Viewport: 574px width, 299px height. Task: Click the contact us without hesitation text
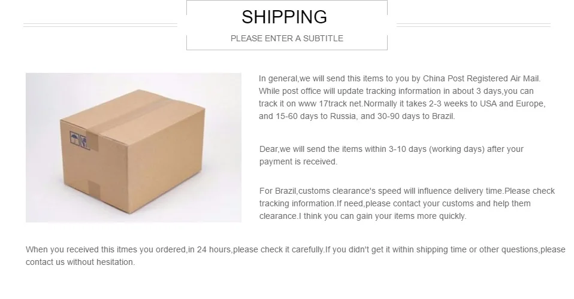pyautogui.click(x=80, y=262)
